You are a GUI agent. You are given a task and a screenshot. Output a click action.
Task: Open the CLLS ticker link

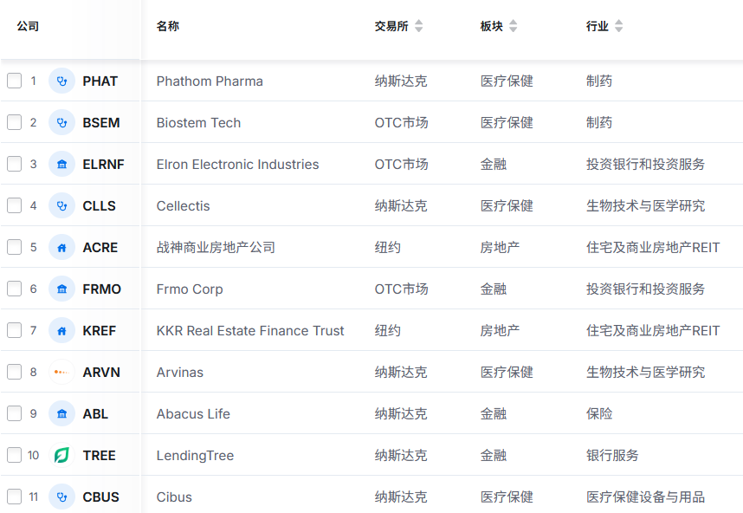coord(99,205)
